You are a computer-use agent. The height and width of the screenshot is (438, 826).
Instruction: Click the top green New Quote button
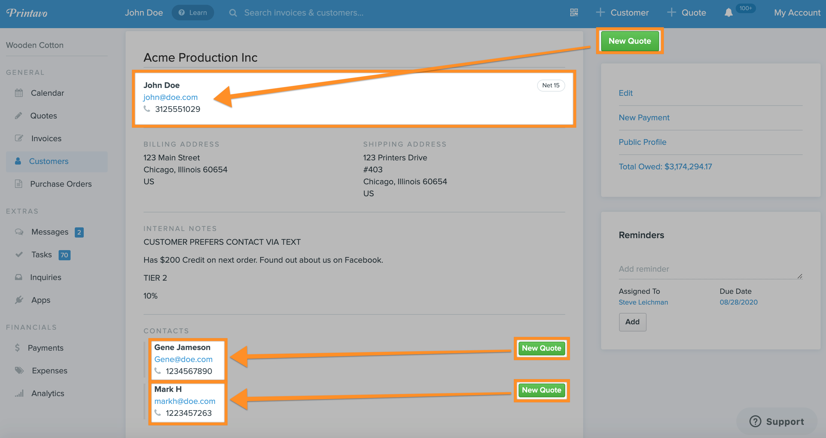coord(630,41)
